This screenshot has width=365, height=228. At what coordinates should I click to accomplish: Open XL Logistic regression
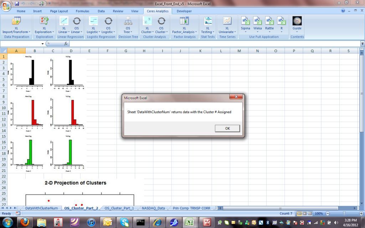pos(93,25)
